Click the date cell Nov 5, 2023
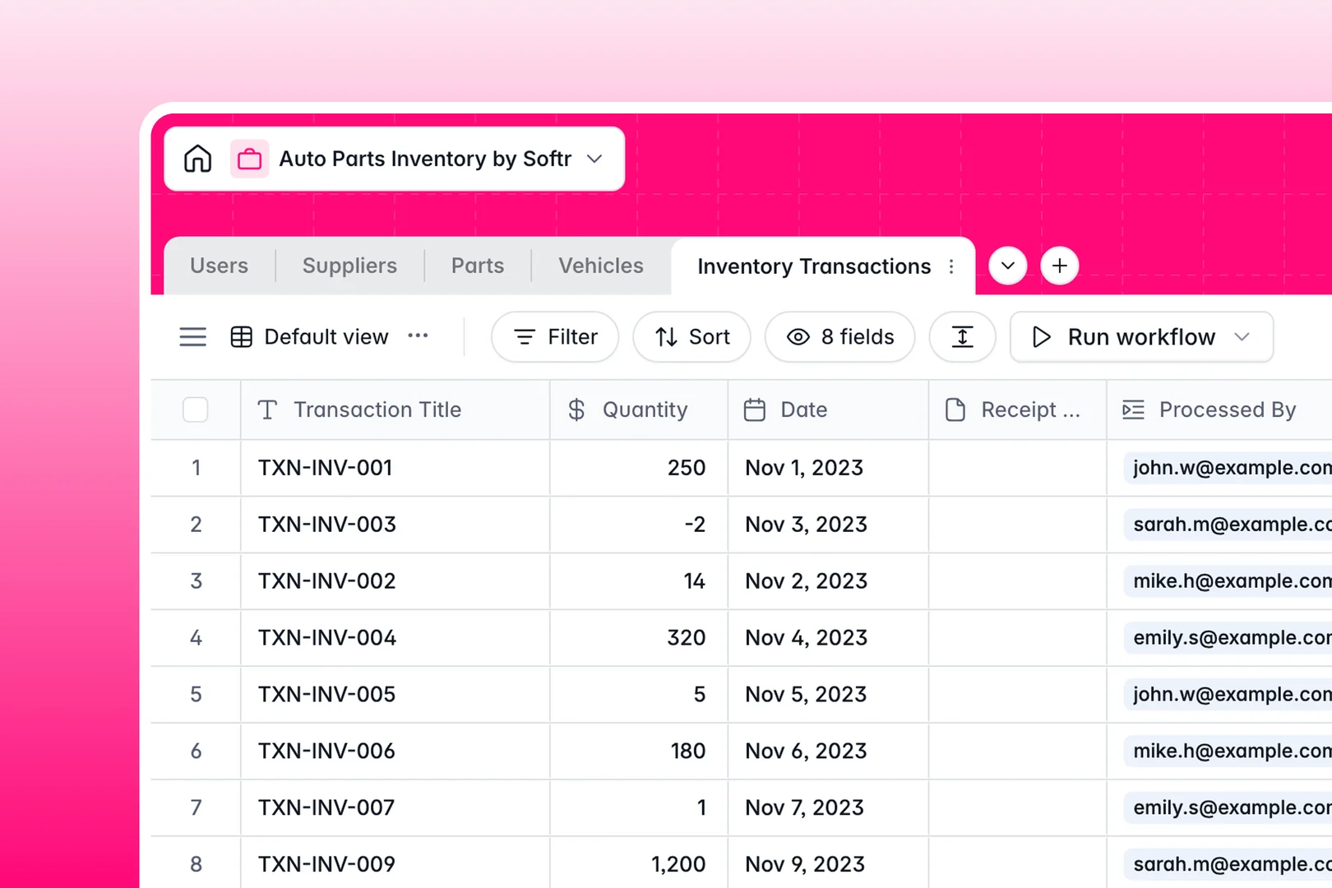 pyautogui.click(x=828, y=695)
